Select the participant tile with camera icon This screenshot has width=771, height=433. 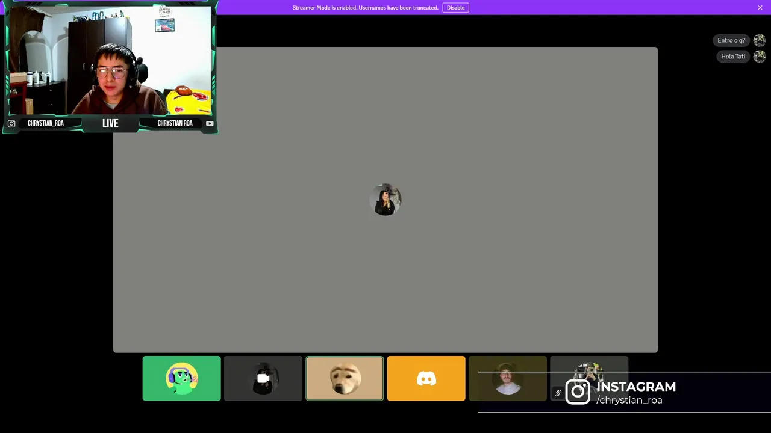[263, 378]
